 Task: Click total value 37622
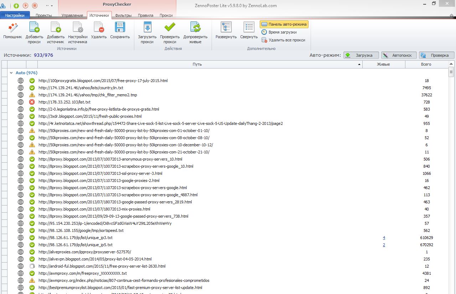tap(427, 95)
